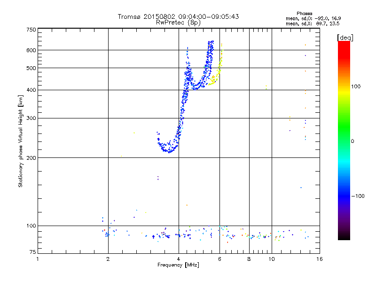Click the plot title 'Tromsø 20150802 09:04:00-09:05:43'
Viewport: 376px width, 282px height.
pyautogui.click(x=178, y=16)
